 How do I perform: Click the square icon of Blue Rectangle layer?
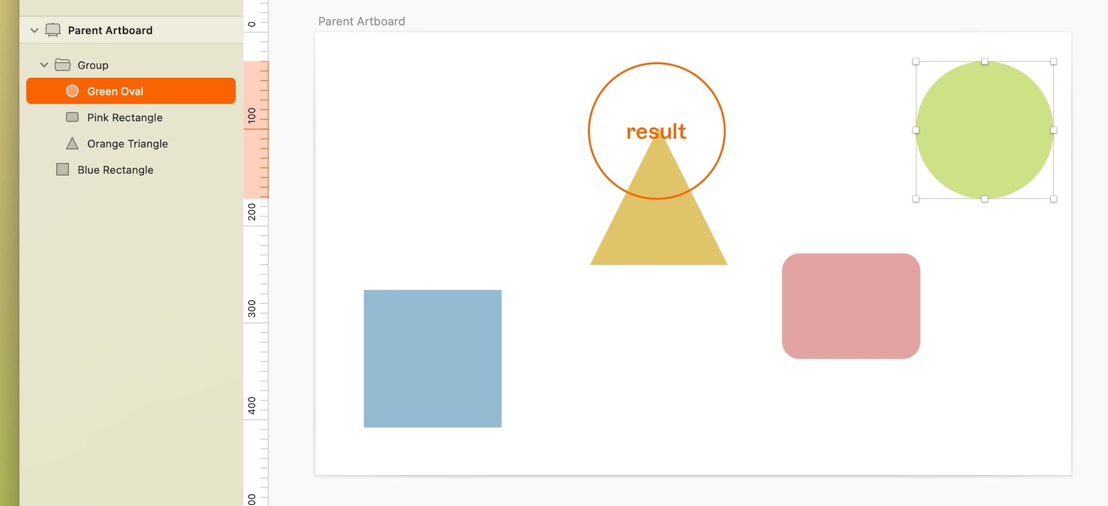click(x=62, y=169)
